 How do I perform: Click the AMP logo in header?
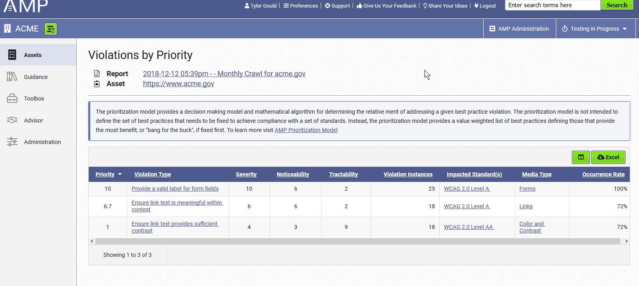pos(26,6)
